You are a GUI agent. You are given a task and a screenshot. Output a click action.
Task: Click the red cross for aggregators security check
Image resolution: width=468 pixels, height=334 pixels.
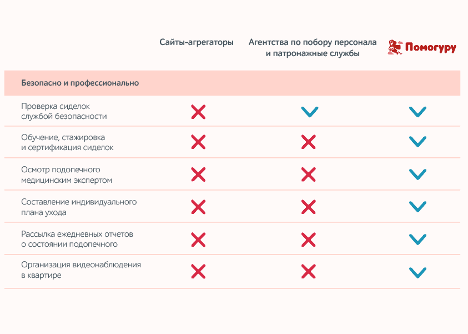[x=198, y=112]
